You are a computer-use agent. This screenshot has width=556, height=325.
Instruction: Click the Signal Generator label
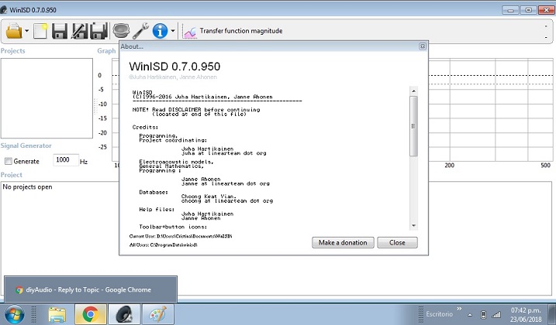click(26, 145)
